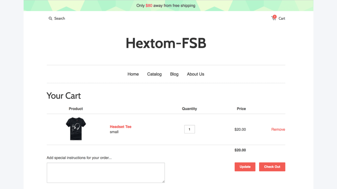
Task: Click the free shipping banner
Action: coord(166,6)
